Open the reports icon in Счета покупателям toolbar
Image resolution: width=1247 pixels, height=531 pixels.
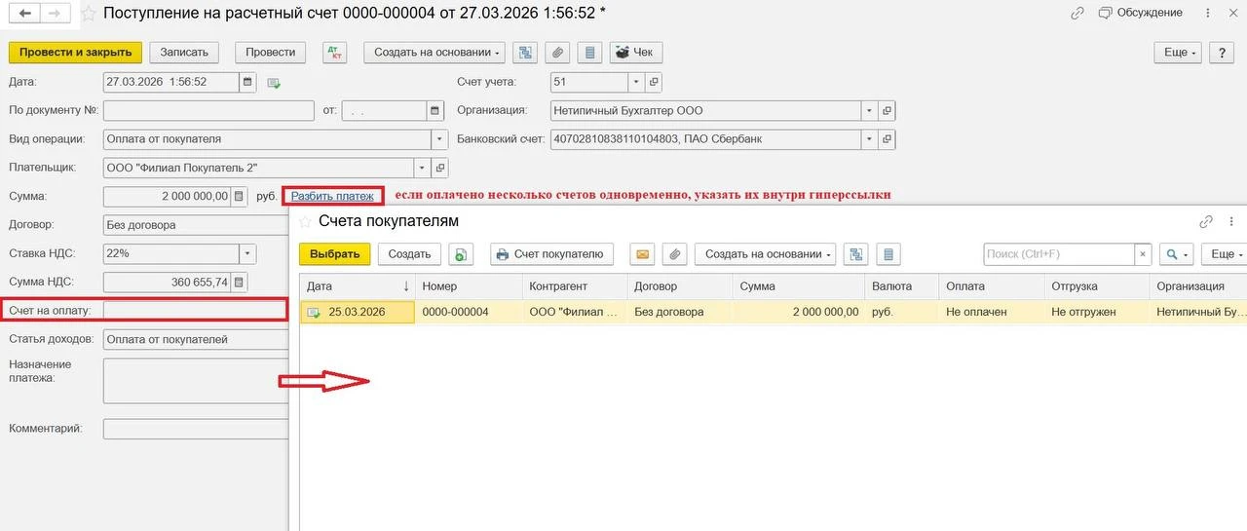(x=888, y=254)
